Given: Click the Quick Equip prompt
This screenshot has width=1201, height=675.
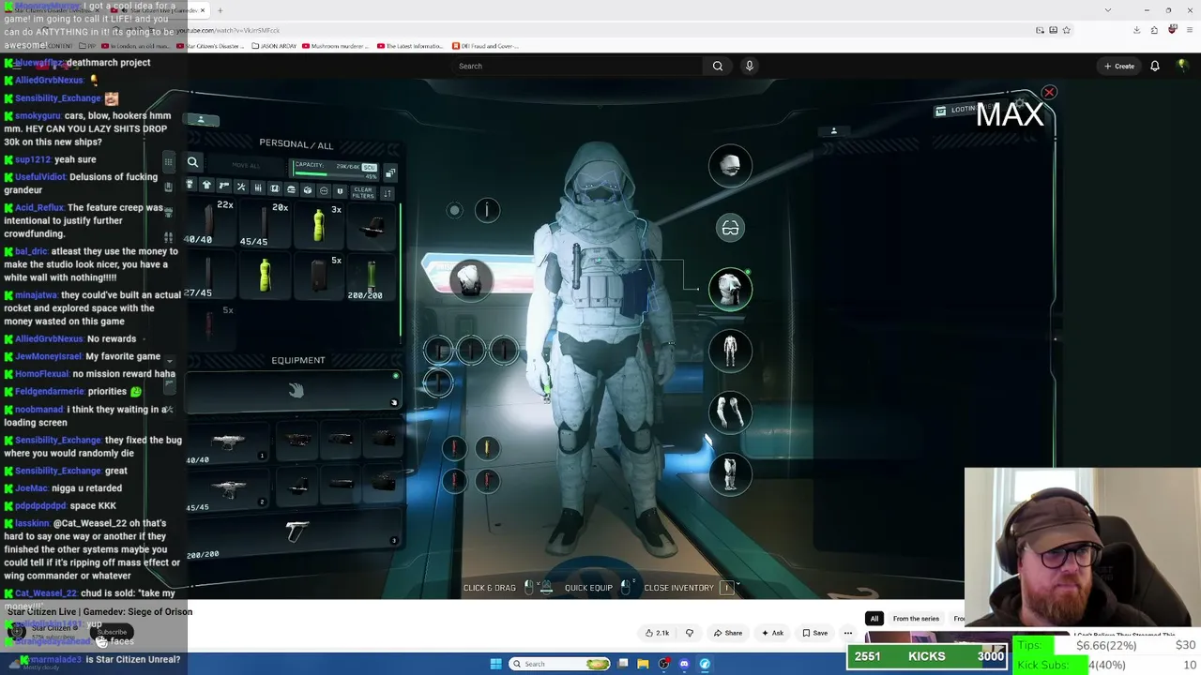Looking at the screenshot, I should 599,588.
